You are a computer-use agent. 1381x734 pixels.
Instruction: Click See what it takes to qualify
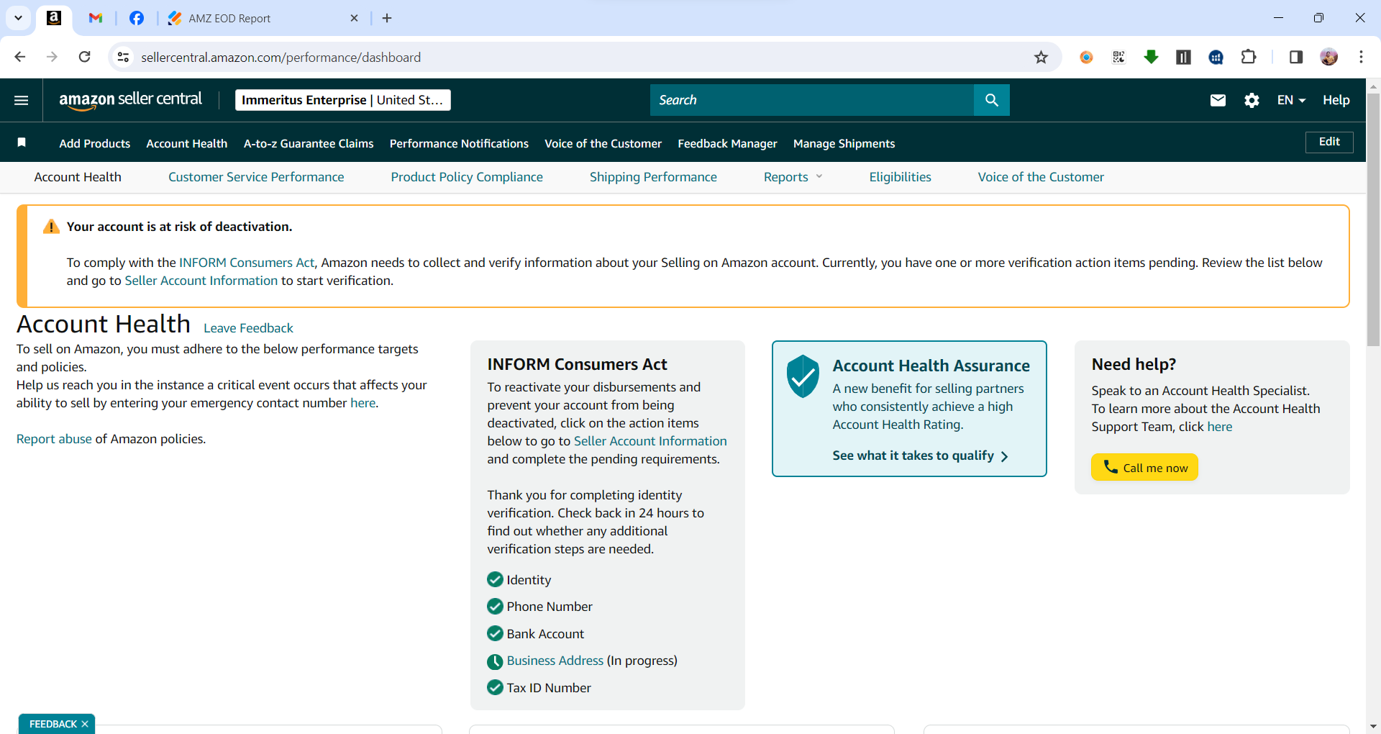(x=920, y=456)
